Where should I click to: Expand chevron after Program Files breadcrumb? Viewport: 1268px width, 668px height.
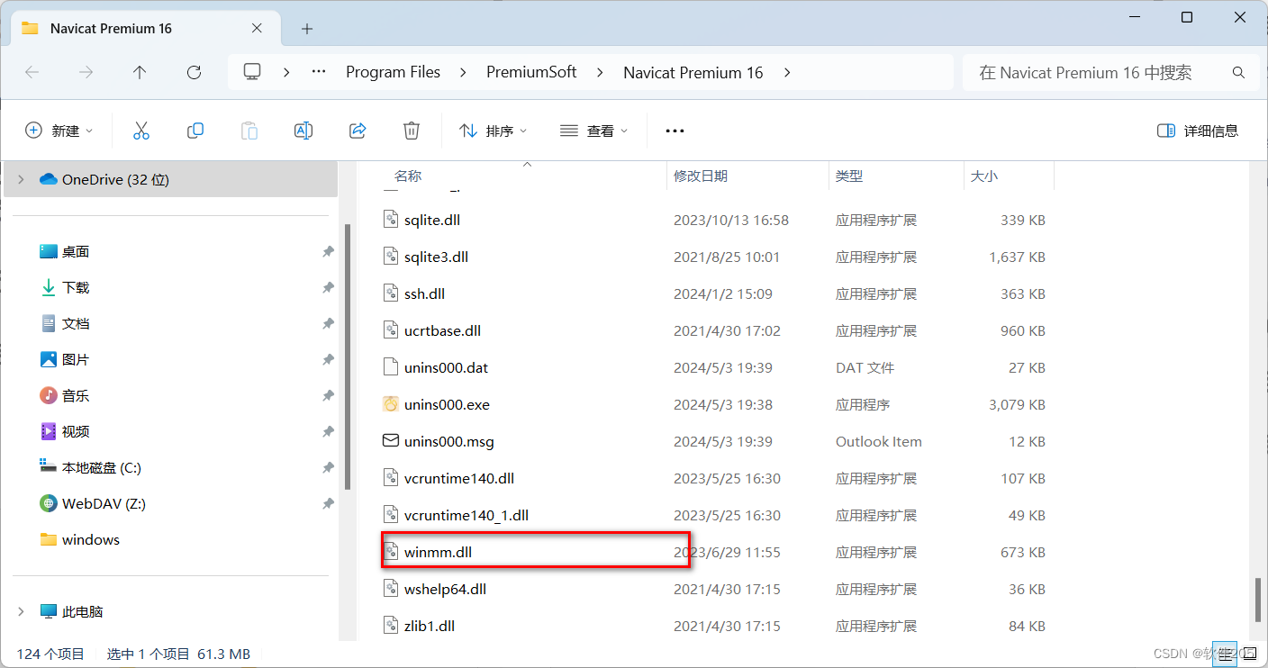click(464, 72)
